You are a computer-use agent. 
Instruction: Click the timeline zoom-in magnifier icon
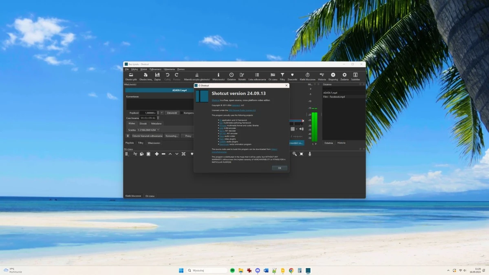(295, 154)
